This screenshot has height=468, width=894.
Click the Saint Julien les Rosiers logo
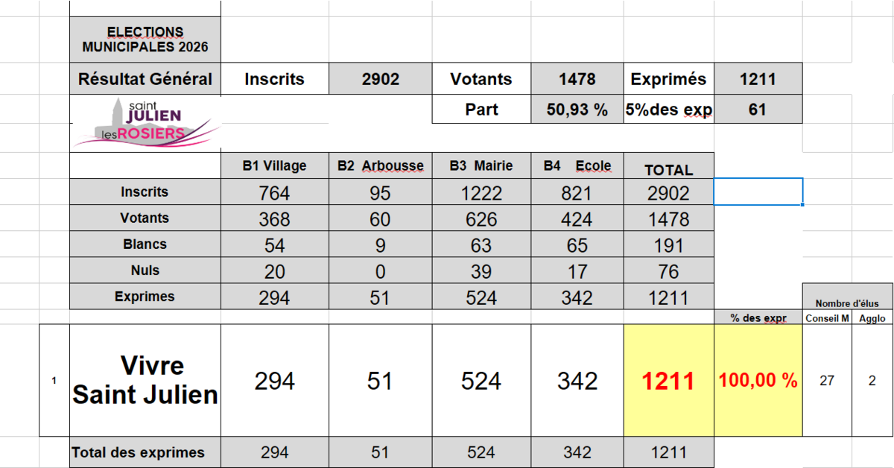pos(145,121)
